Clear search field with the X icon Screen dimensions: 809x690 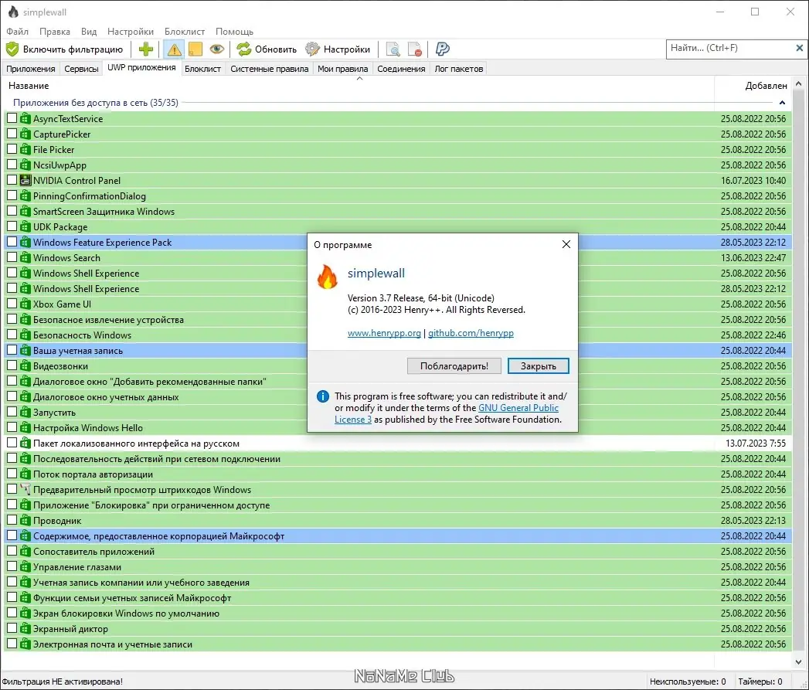[x=799, y=48]
